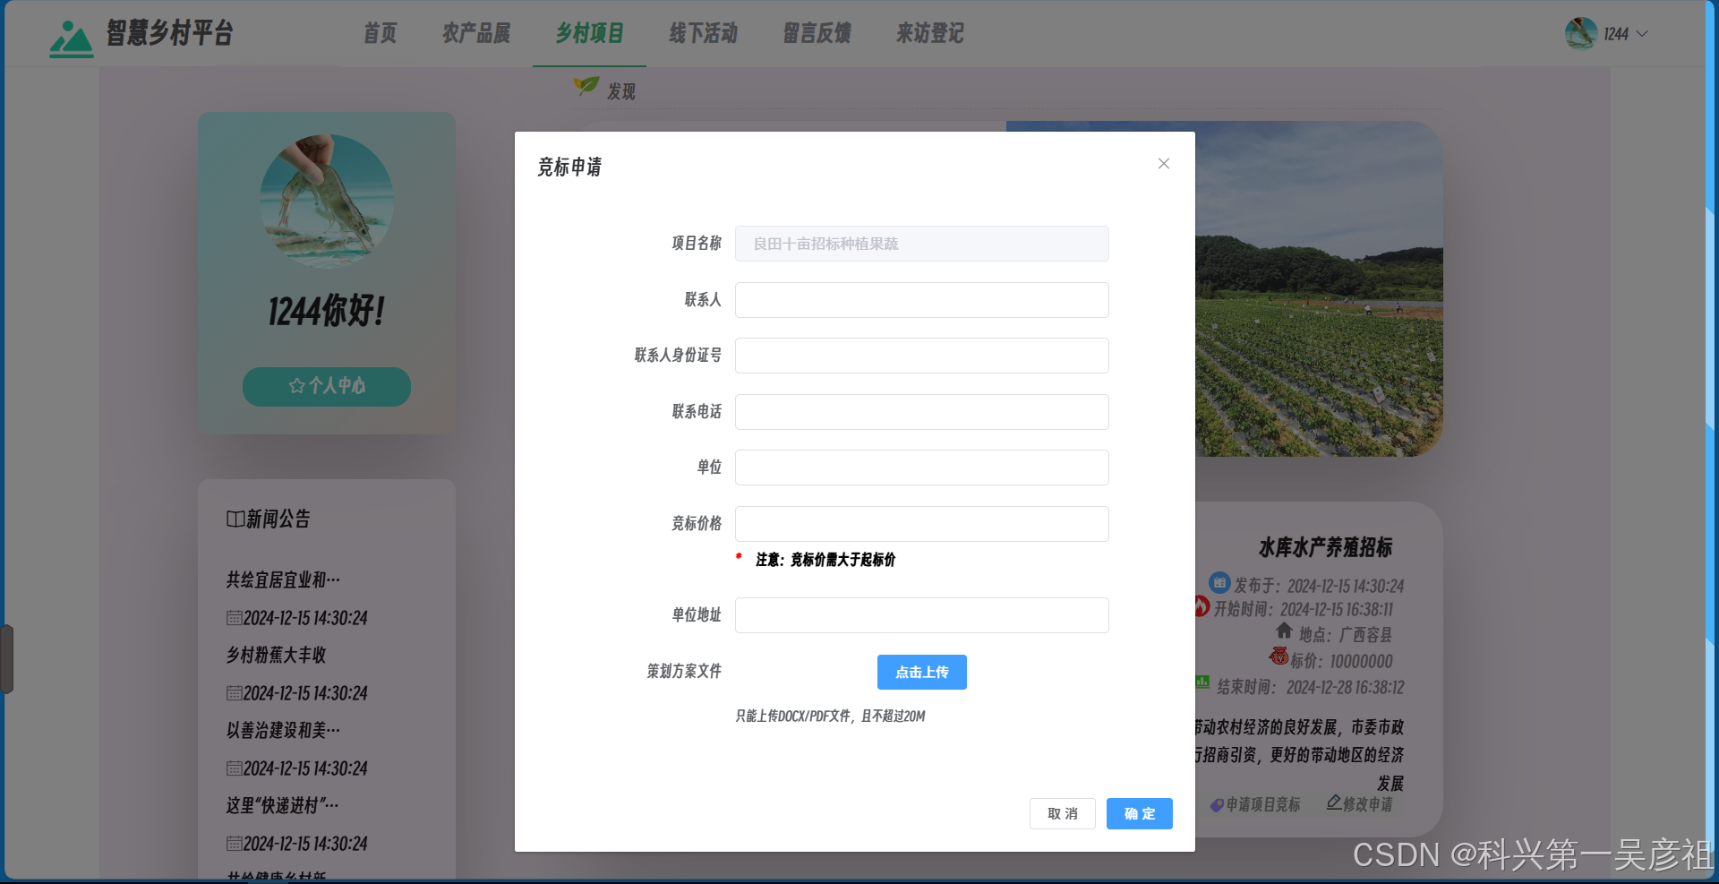This screenshot has width=1719, height=884.
Task: Open news 以善治建设和美…
Action: (x=283, y=731)
